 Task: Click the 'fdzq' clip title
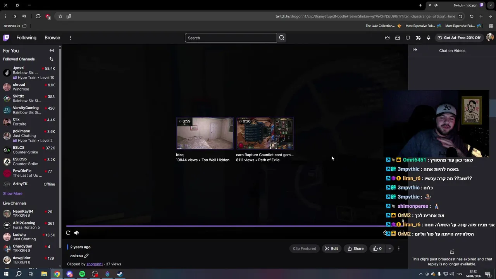(179, 155)
